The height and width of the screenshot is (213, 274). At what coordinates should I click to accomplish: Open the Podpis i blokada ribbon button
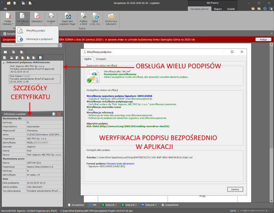(x=8, y=19)
